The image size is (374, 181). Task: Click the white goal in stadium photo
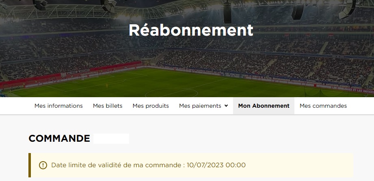click(x=89, y=75)
